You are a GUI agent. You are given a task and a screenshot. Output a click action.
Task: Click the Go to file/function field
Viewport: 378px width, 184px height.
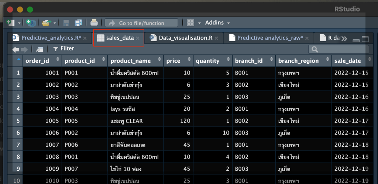click(x=141, y=23)
